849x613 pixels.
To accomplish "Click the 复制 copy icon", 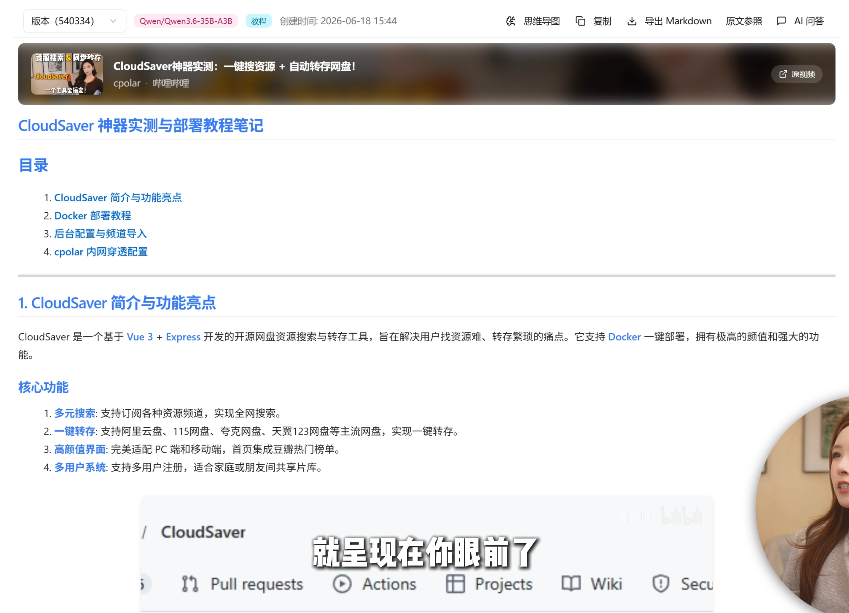I will [580, 21].
